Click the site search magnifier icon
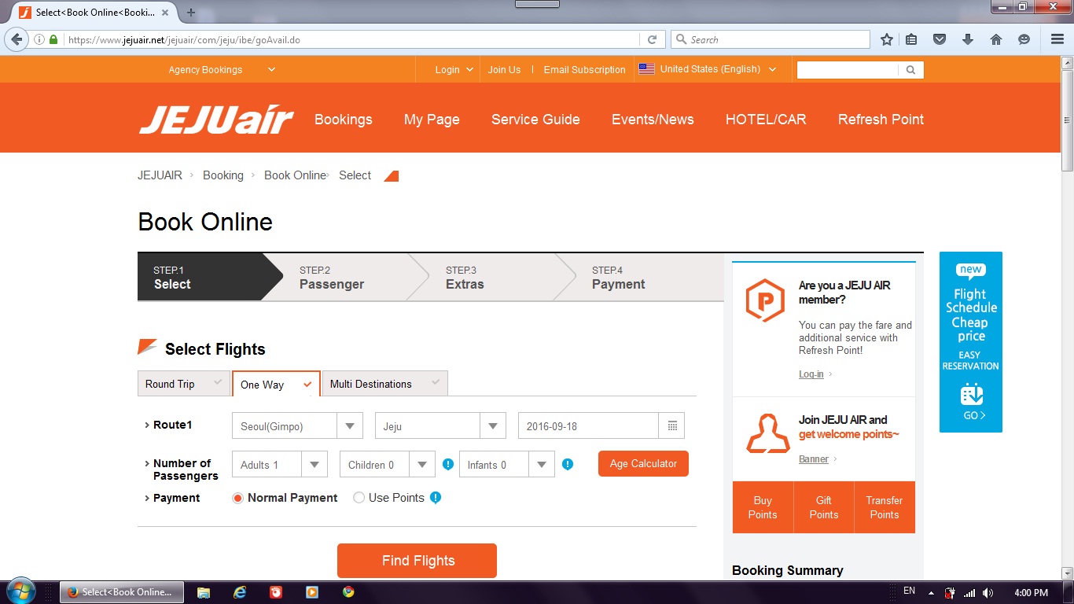1074x604 pixels. click(x=910, y=70)
